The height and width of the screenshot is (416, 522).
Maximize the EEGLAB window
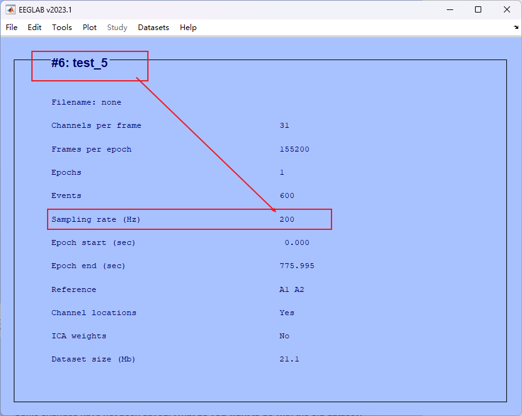[478, 9]
